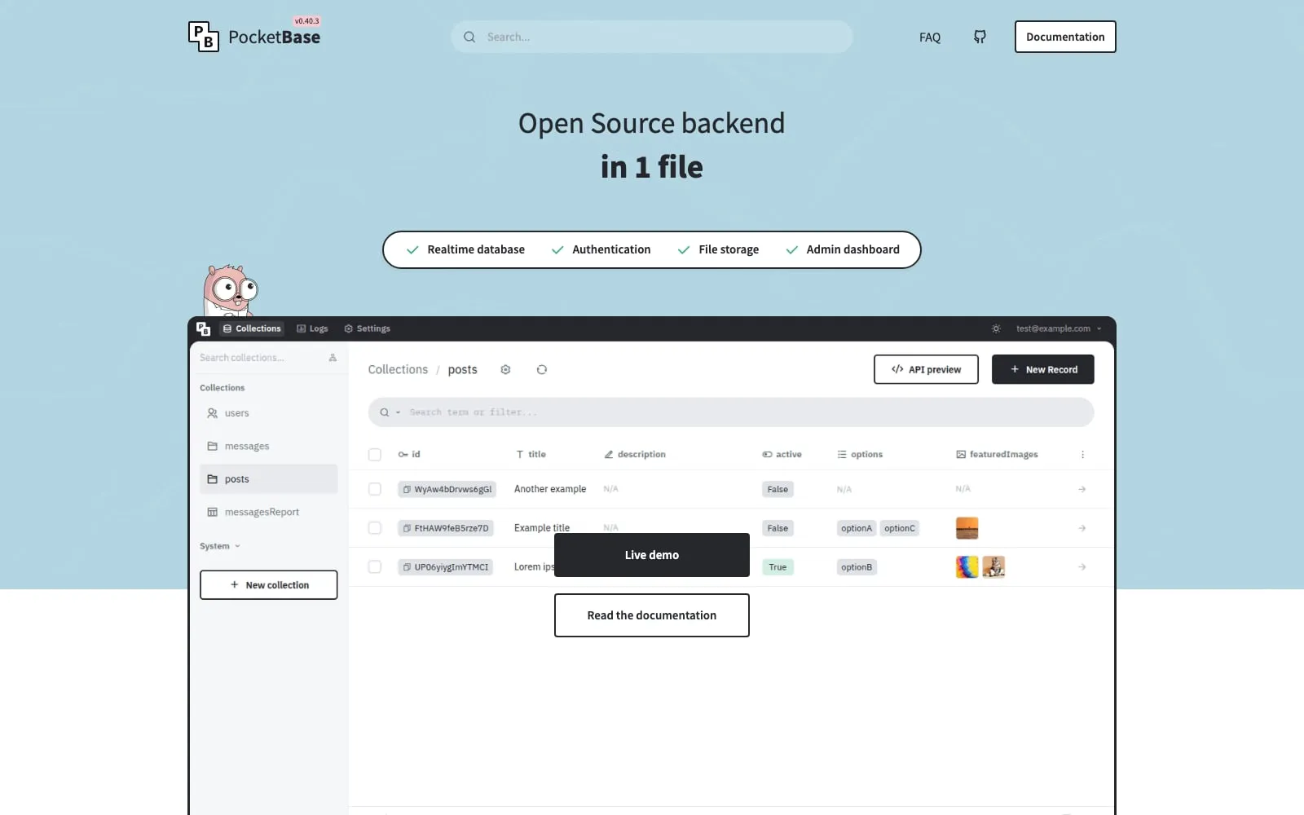The height and width of the screenshot is (815, 1304).
Task: Copy the FtHAW9feB5rze7D record id
Action: tap(407, 528)
